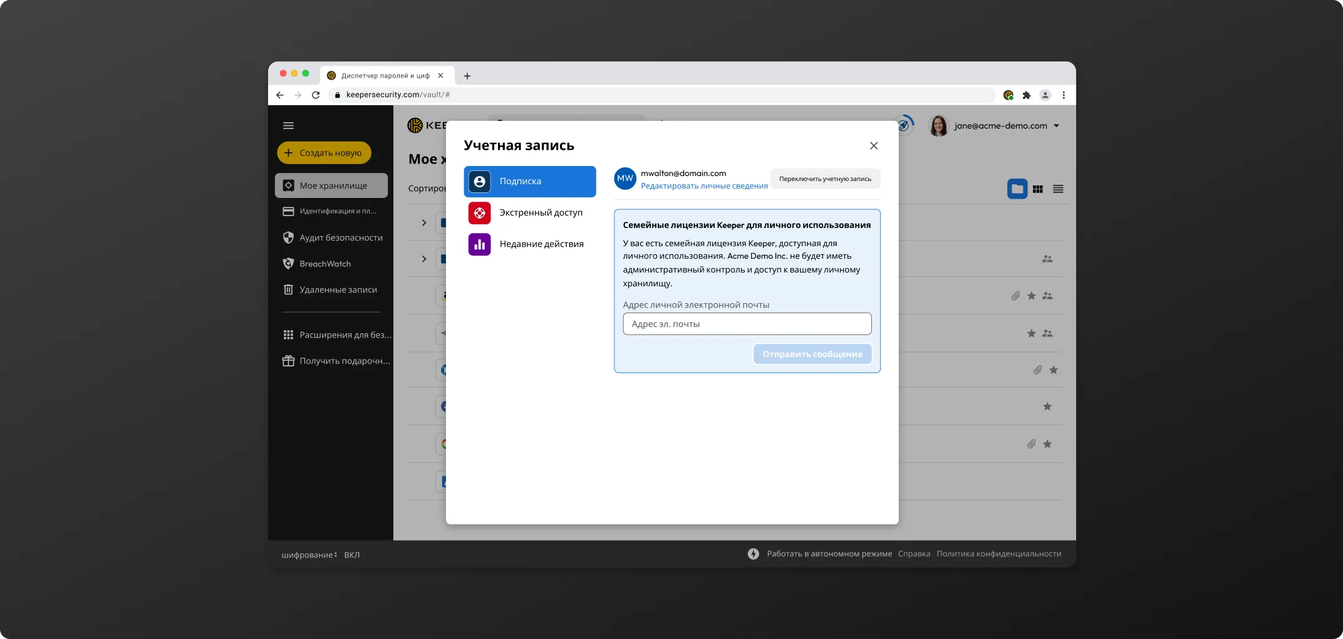Click Работать в автономном режиме

(x=829, y=554)
